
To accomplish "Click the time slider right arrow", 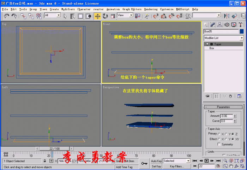I will (71, 148).
